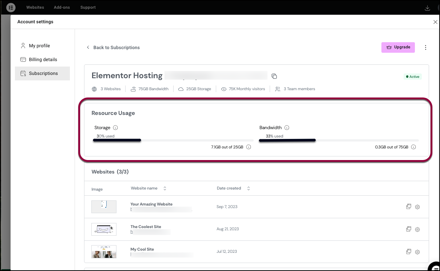Click the Aug 21, 2023 date
Viewport: 440px width, 271px height.
point(227,229)
